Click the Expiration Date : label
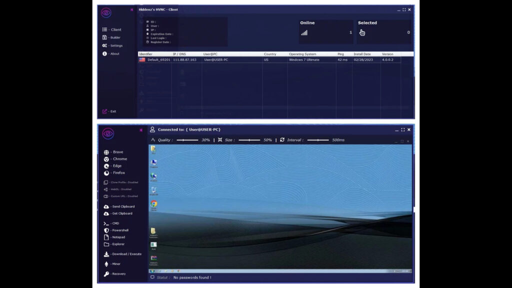The width and height of the screenshot is (512, 288). [162, 34]
